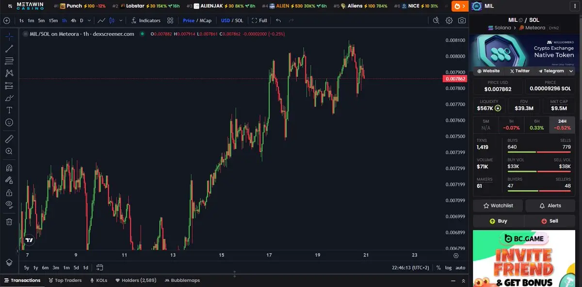Viewport: 582px width, 287px height.
Task: Open the emoji icons tool
Action: tap(9, 123)
